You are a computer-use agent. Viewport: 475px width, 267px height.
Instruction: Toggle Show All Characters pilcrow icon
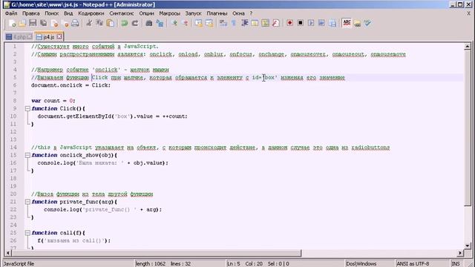(234, 23)
